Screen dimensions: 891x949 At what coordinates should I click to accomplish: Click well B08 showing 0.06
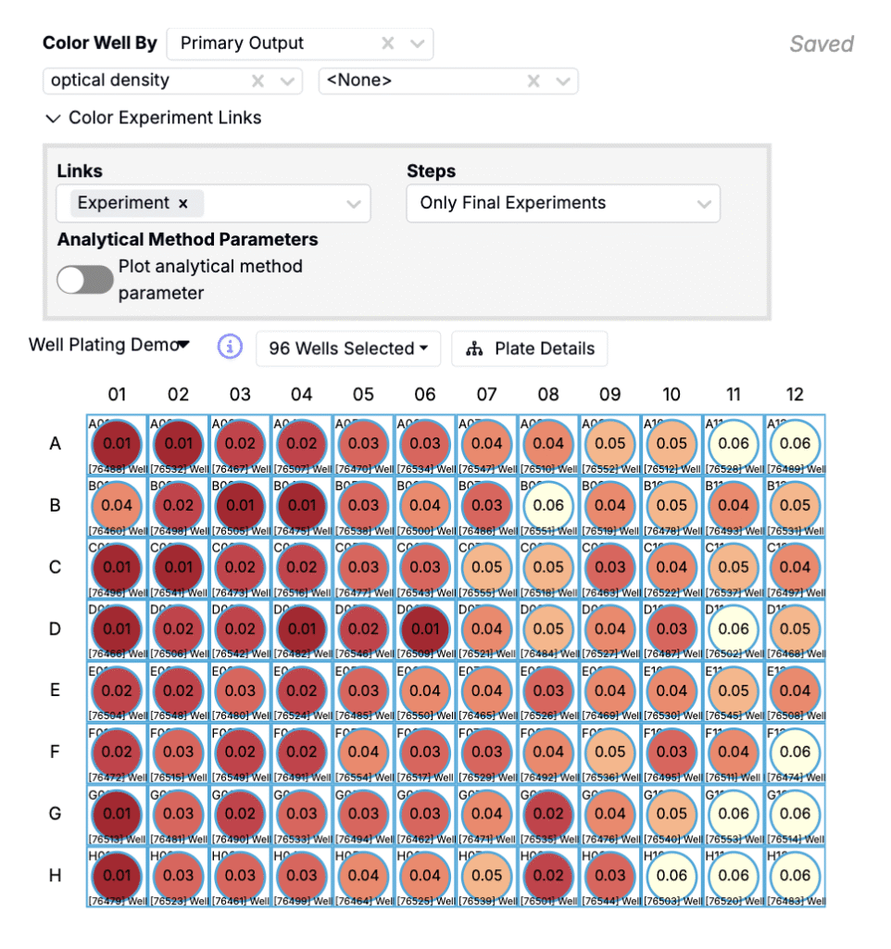click(548, 506)
